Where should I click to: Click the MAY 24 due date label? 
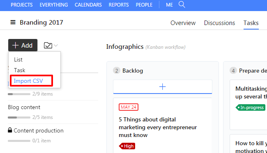click(129, 107)
